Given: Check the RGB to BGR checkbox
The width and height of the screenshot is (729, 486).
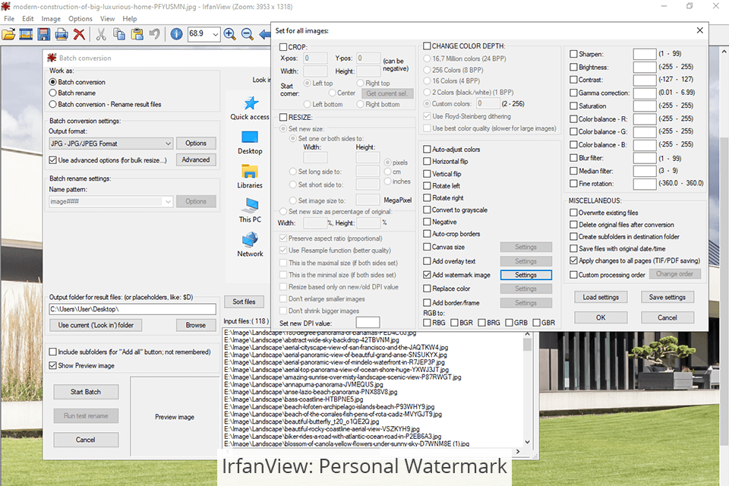Looking at the screenshot, I should pos(454,323).
